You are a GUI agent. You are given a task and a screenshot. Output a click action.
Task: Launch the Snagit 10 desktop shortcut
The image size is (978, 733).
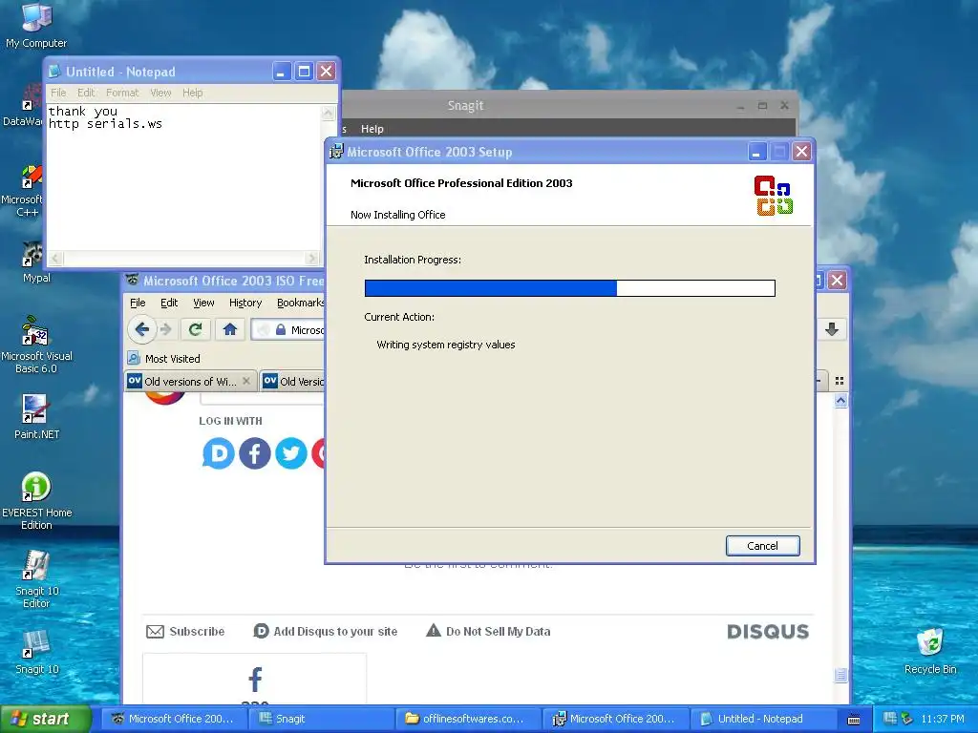coord(36,652)
